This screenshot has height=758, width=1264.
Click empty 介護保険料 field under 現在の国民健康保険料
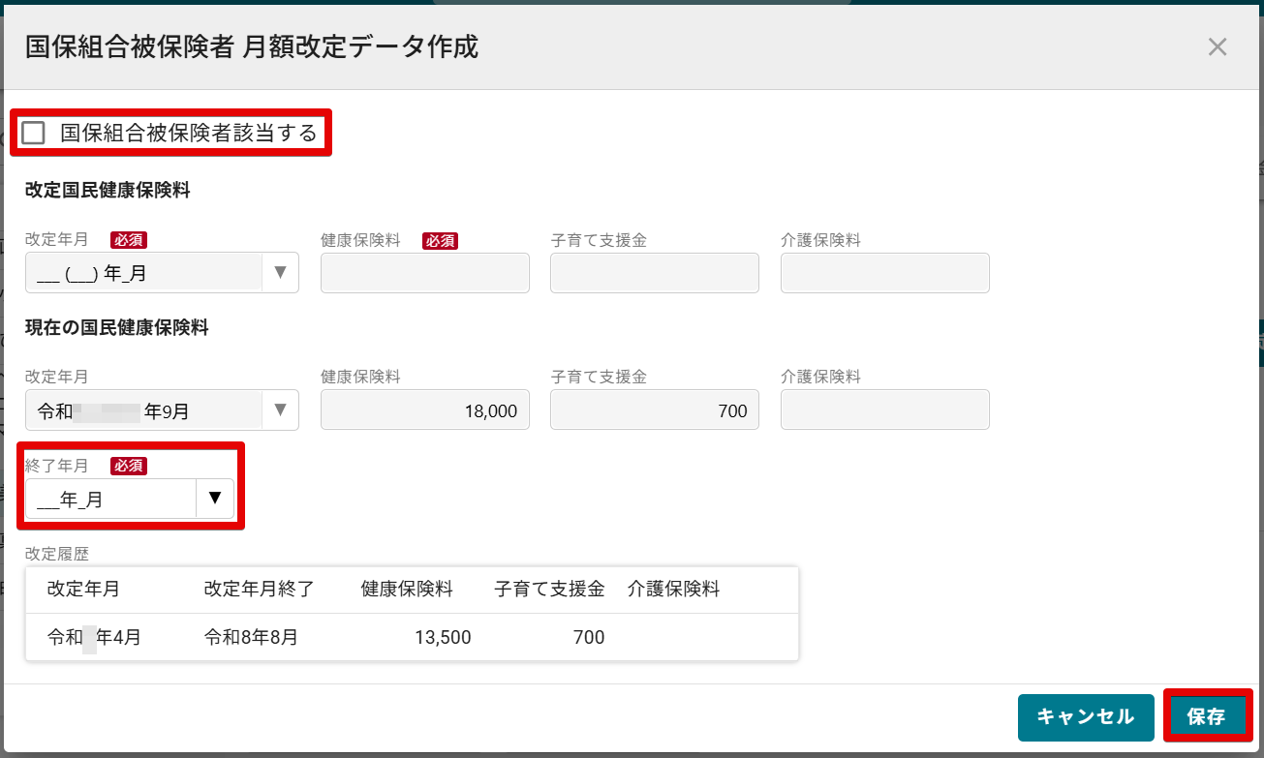(x=885, y=410)
